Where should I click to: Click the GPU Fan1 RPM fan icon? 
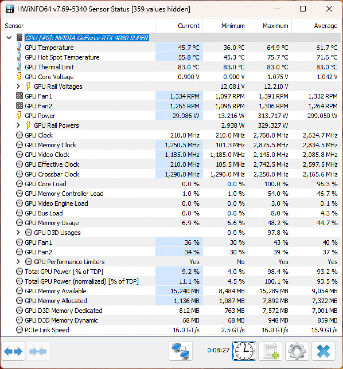pos(19,96)
